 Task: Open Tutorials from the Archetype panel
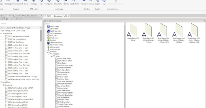click(66, 3)
